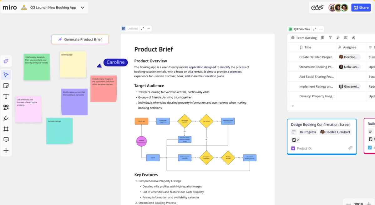Click Add Social Sharing Fea... row title
Image resolution: width=375 pixels, height=205 pixels.
click(317, 77)
